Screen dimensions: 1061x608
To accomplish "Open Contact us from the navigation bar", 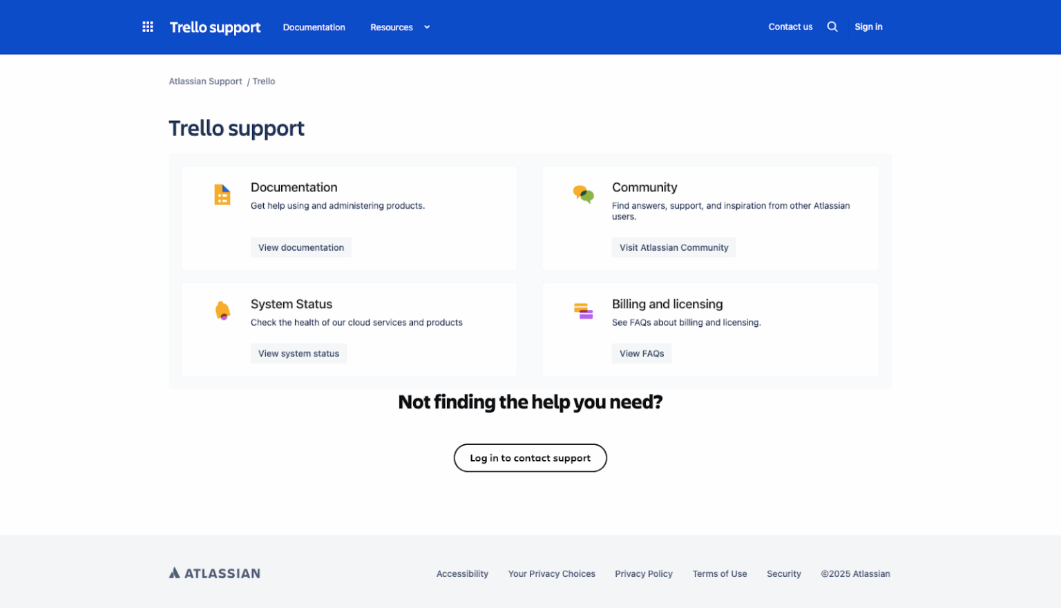I will [x=790, y=26].
